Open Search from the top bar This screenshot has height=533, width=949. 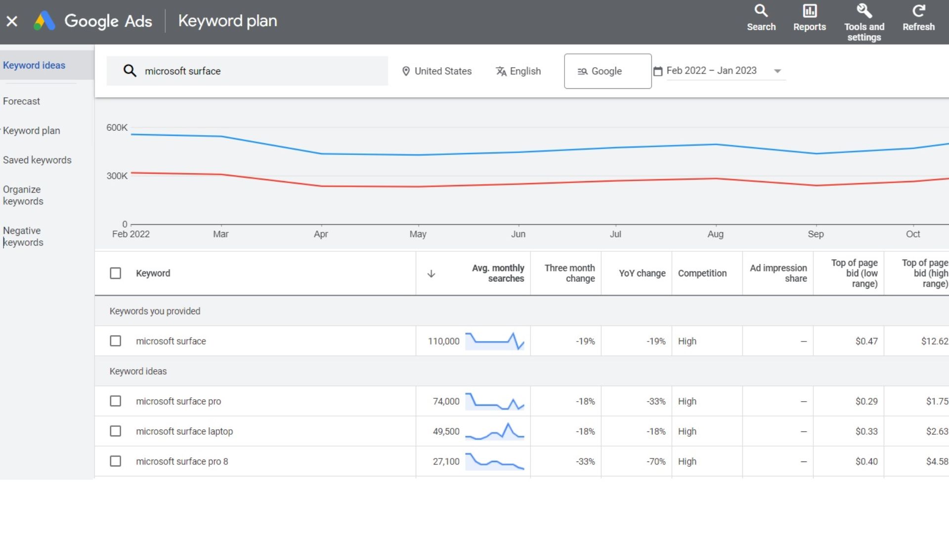point(761,18)
